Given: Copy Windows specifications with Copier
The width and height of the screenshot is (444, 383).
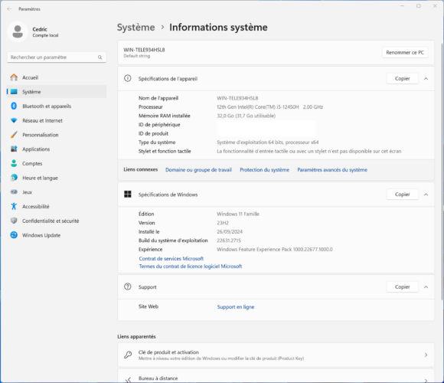Looking at the screenshot, I should [x=403, y=195].
